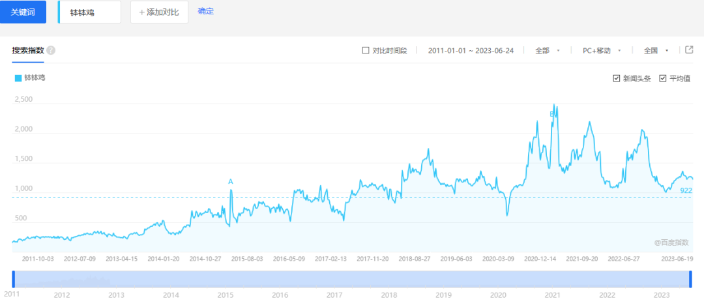Screen dimensions: 704x305
Task: Open the PC+移动 device dropdown
Action: coord(601,50)
